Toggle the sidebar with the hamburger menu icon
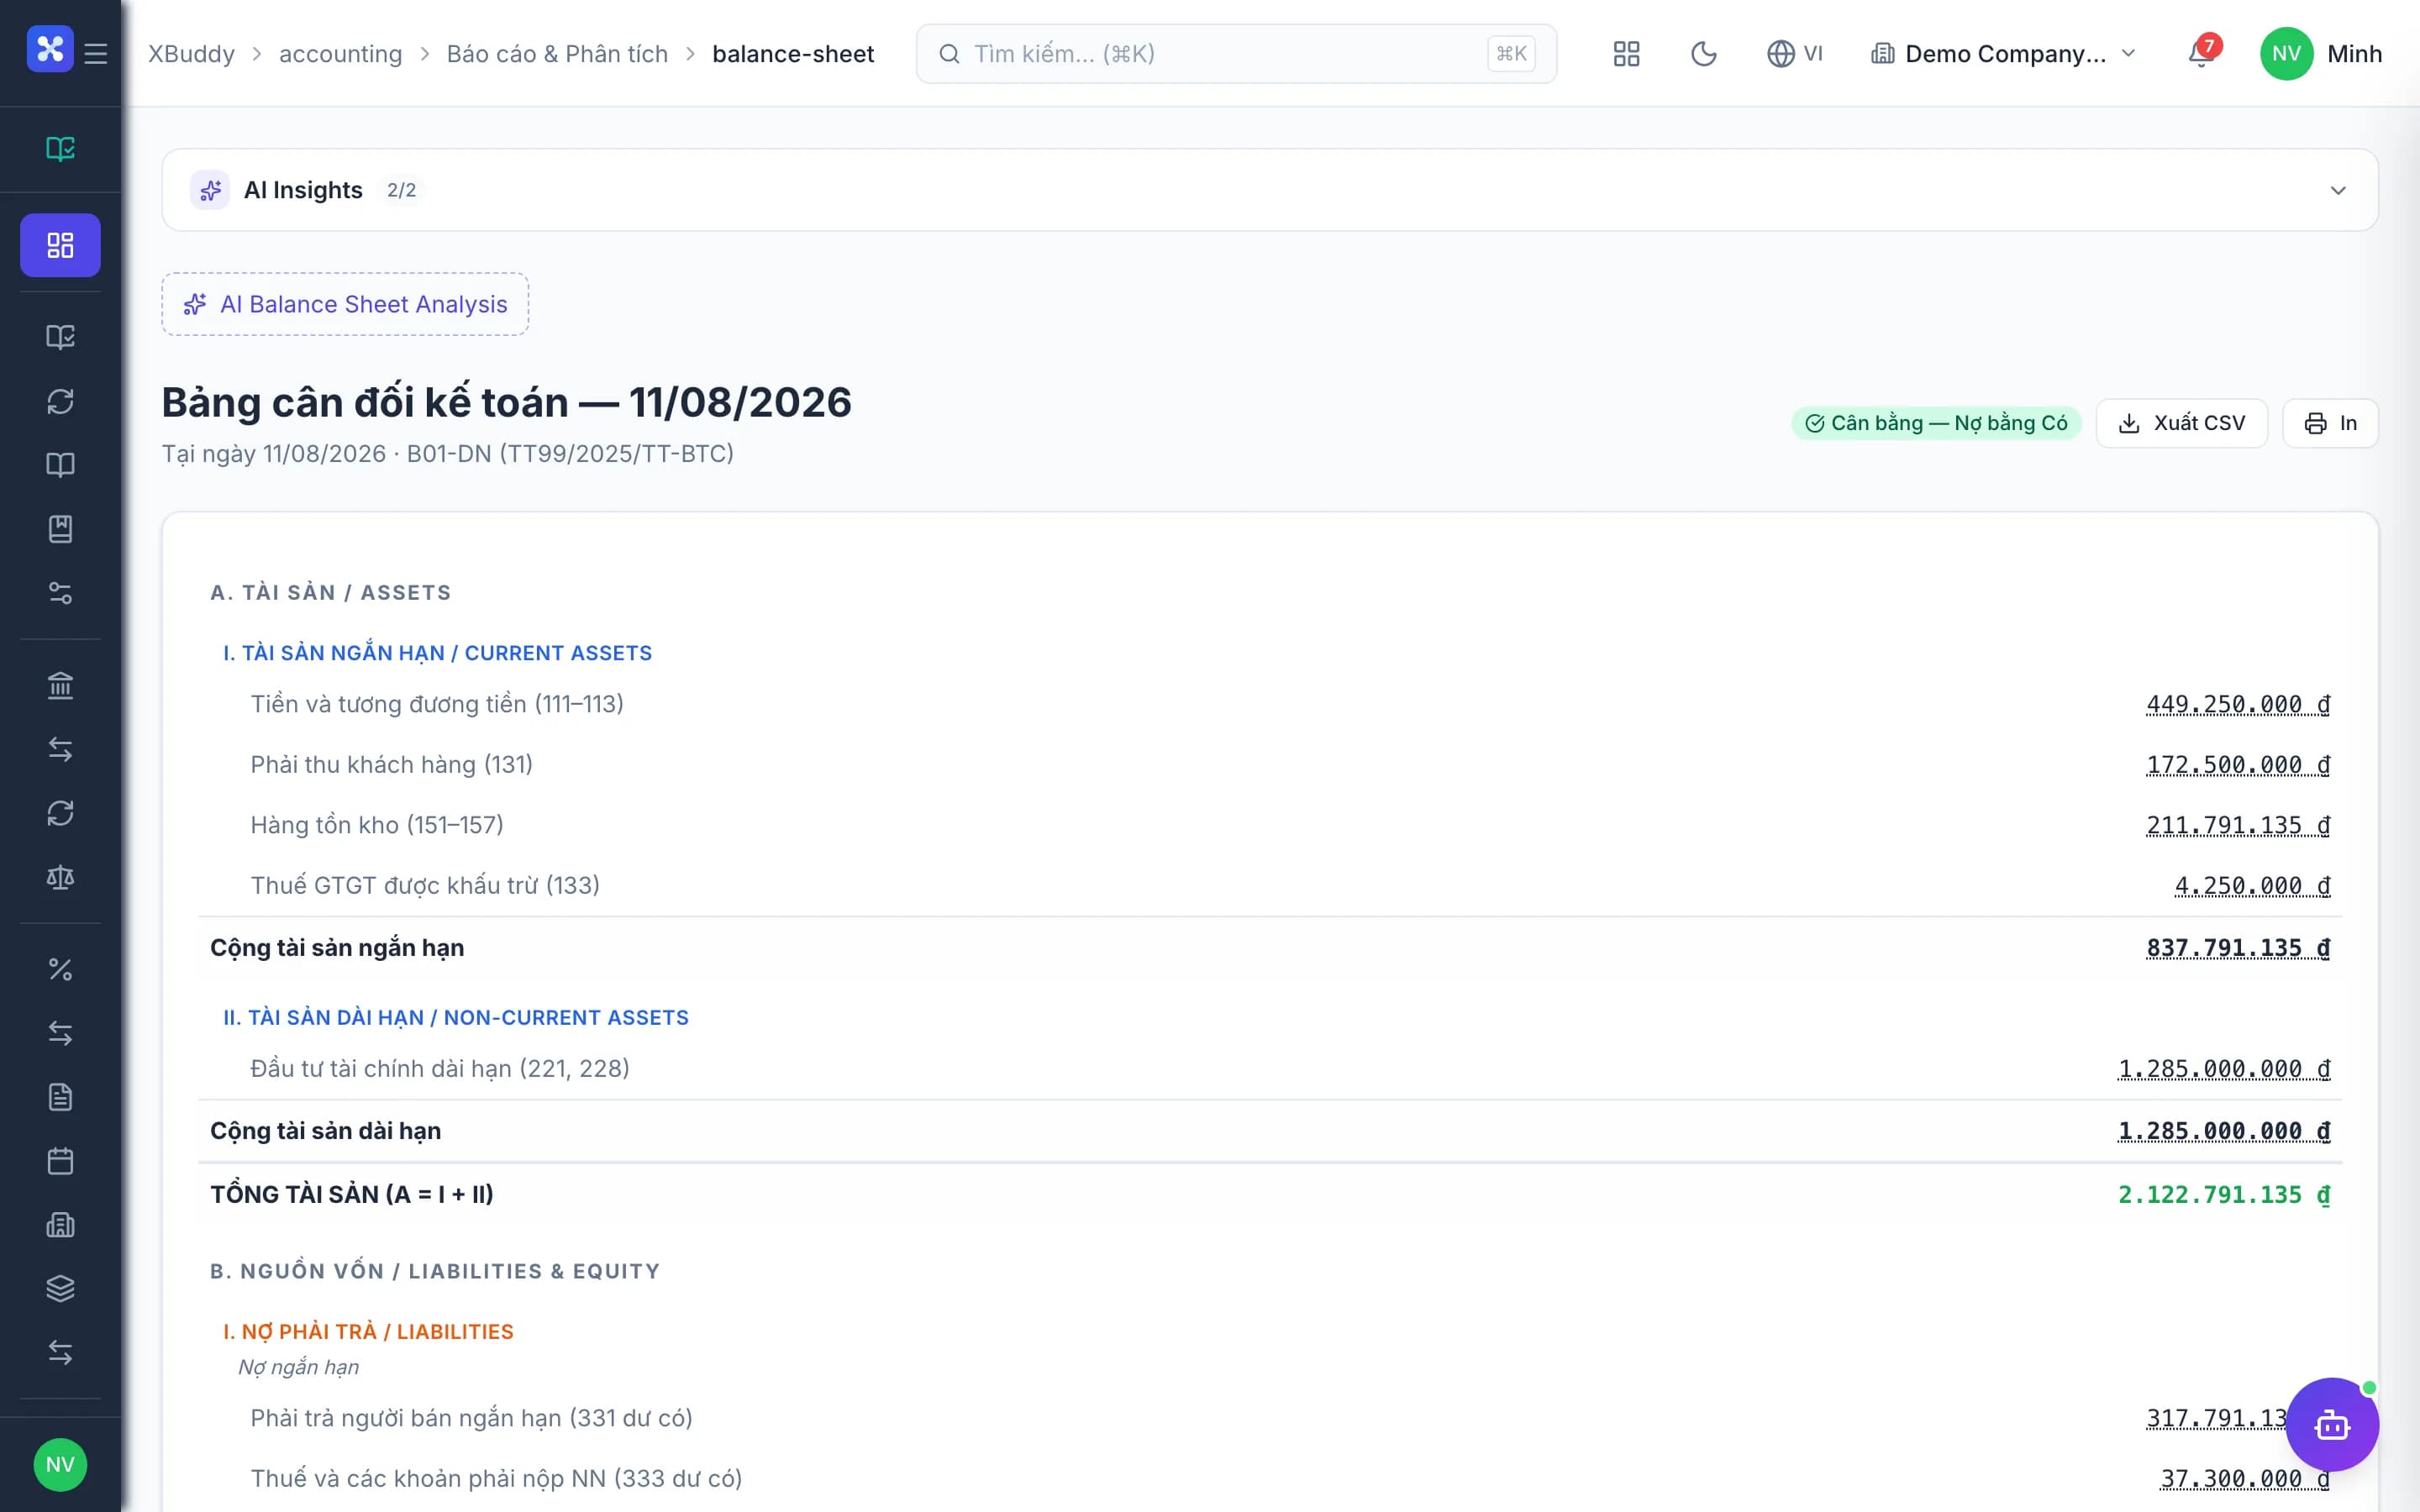Viewport: 2420px width, 1512px height. (96, 53)
